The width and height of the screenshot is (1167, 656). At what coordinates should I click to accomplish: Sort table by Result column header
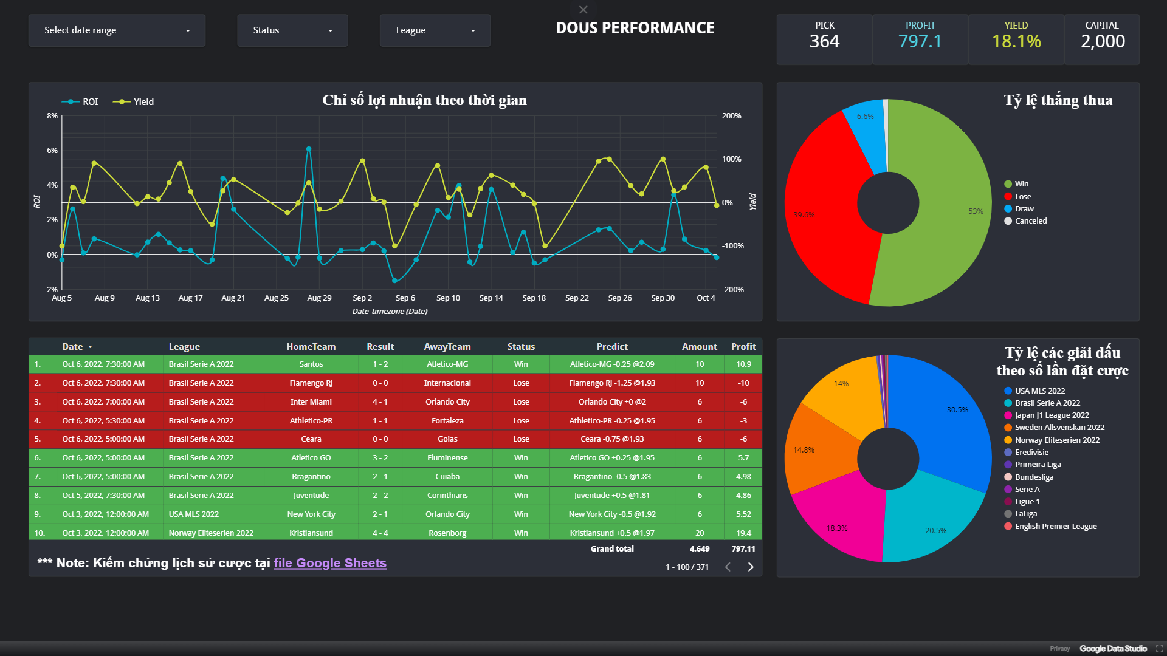coord(380,347)
